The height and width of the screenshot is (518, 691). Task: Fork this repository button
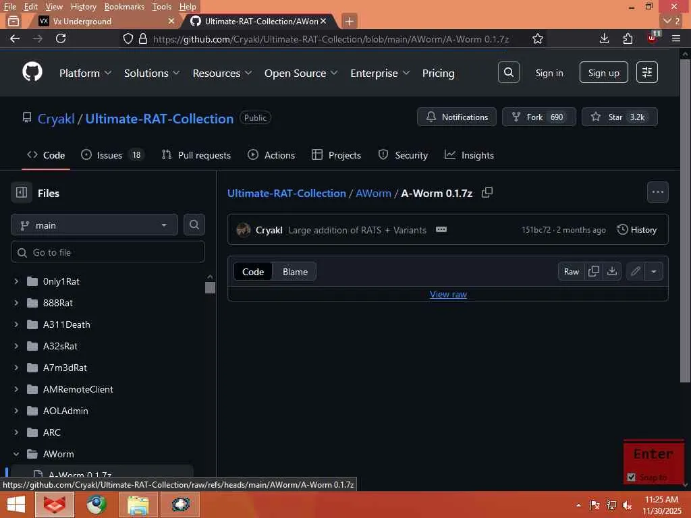538,117
